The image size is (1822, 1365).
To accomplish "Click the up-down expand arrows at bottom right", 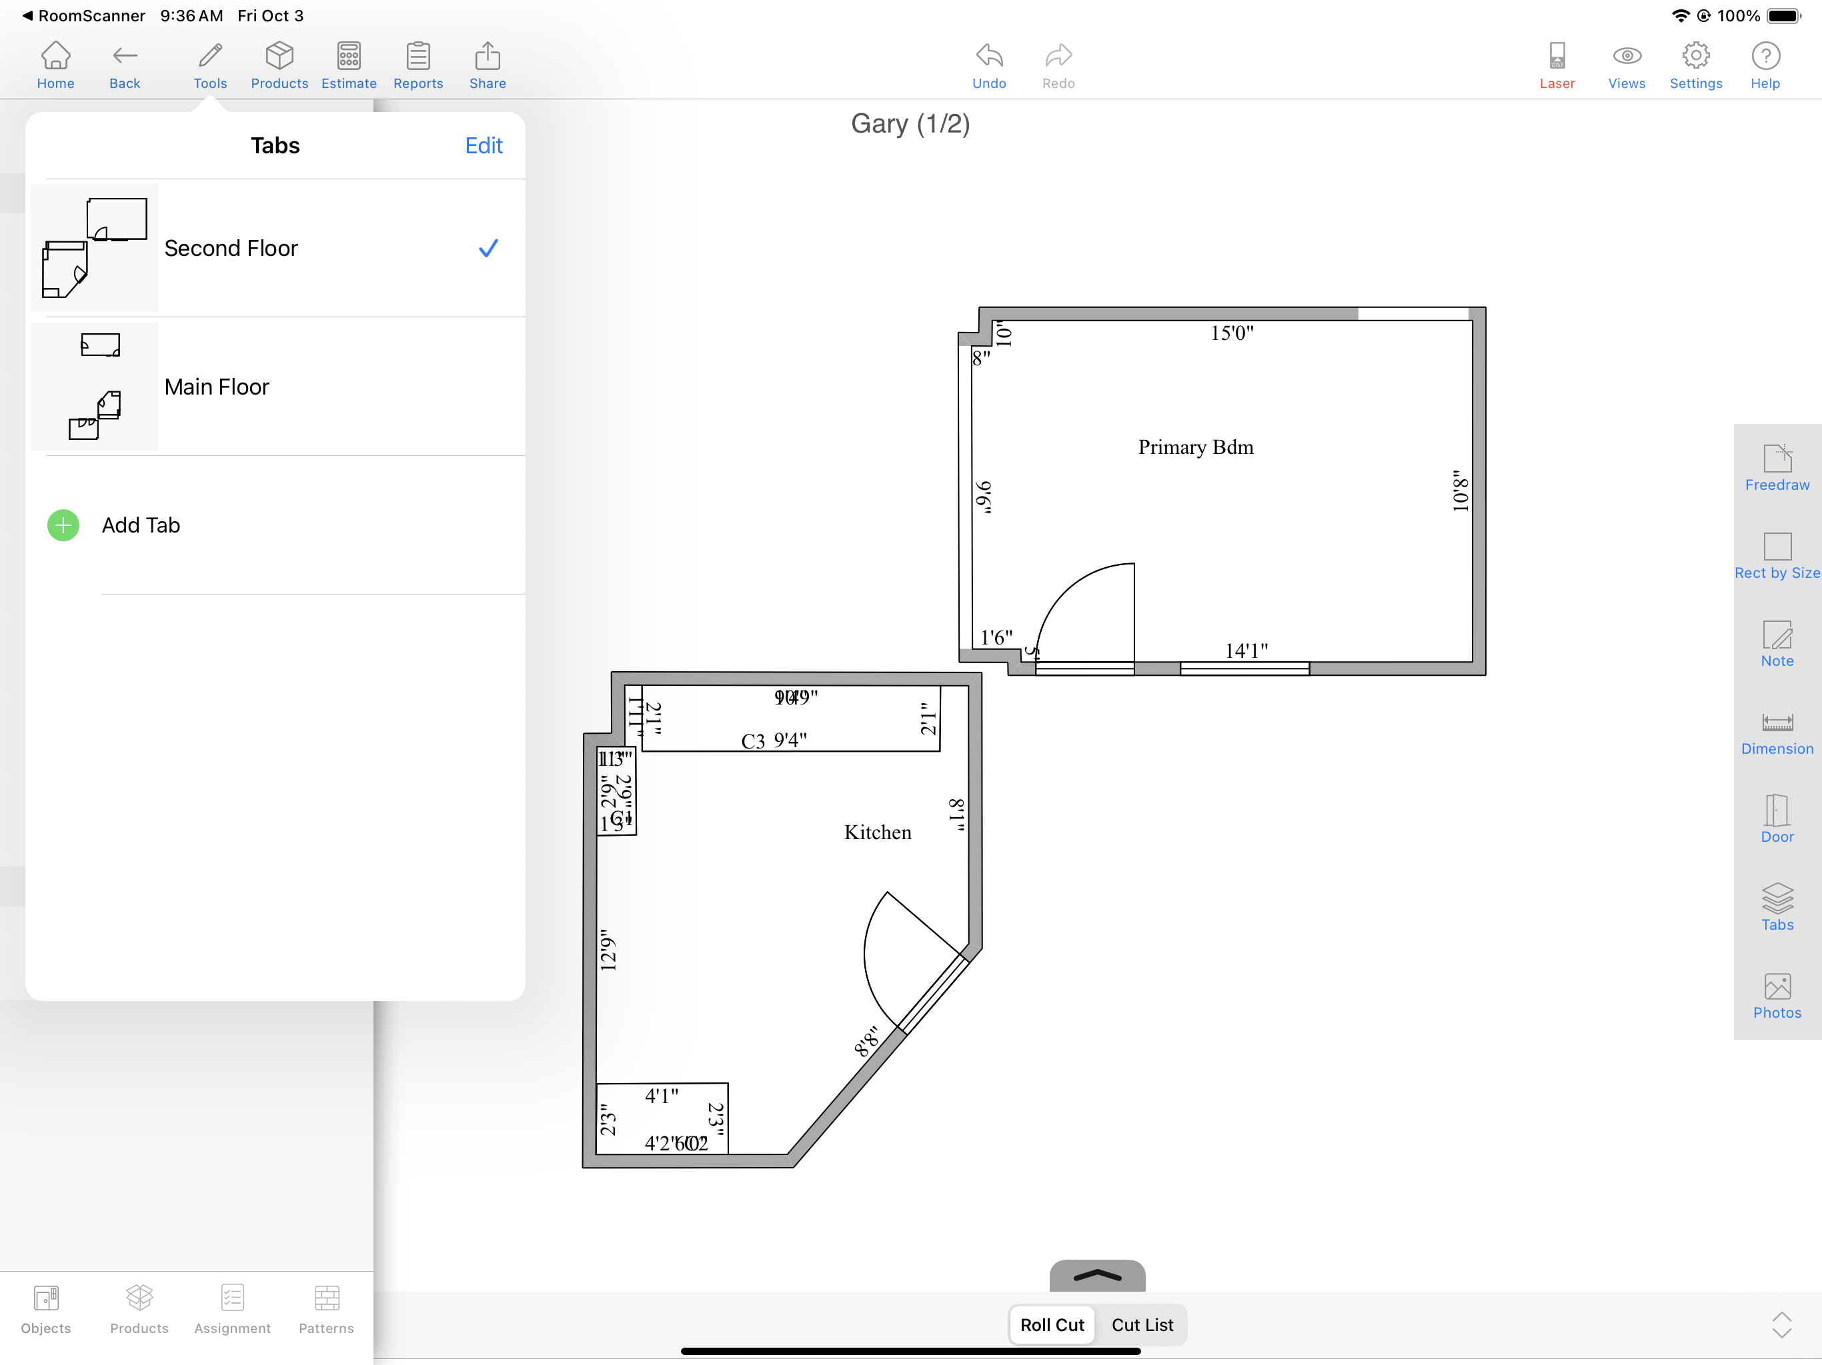I will [x=1781, y=1324].
